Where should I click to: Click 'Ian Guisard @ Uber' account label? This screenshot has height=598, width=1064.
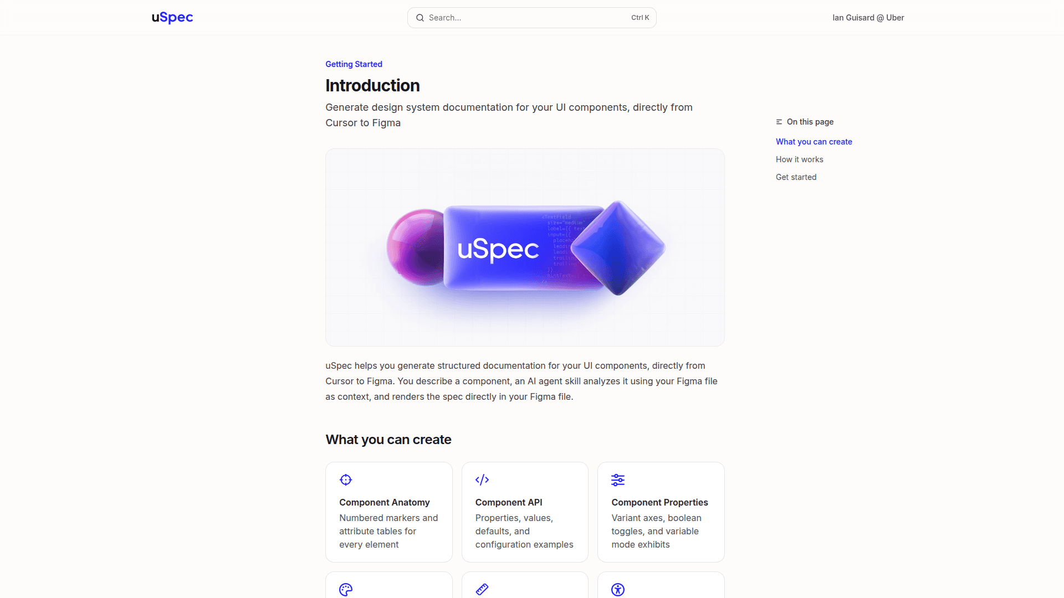pyautogui.click(x=868, y=17)
